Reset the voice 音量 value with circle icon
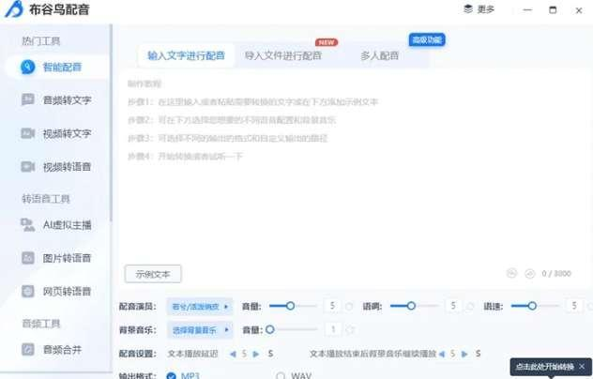 pos(349,306)
